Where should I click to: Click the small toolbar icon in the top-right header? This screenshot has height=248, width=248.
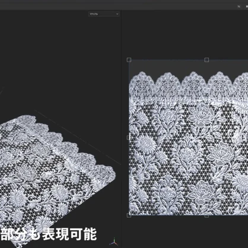click(239, 7)
